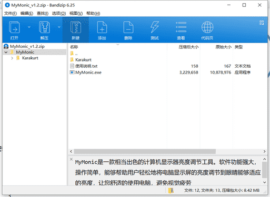270x197 pixels.
Task: Click the 删除 (Delete) toolbar icon
Action: [128, 27]
